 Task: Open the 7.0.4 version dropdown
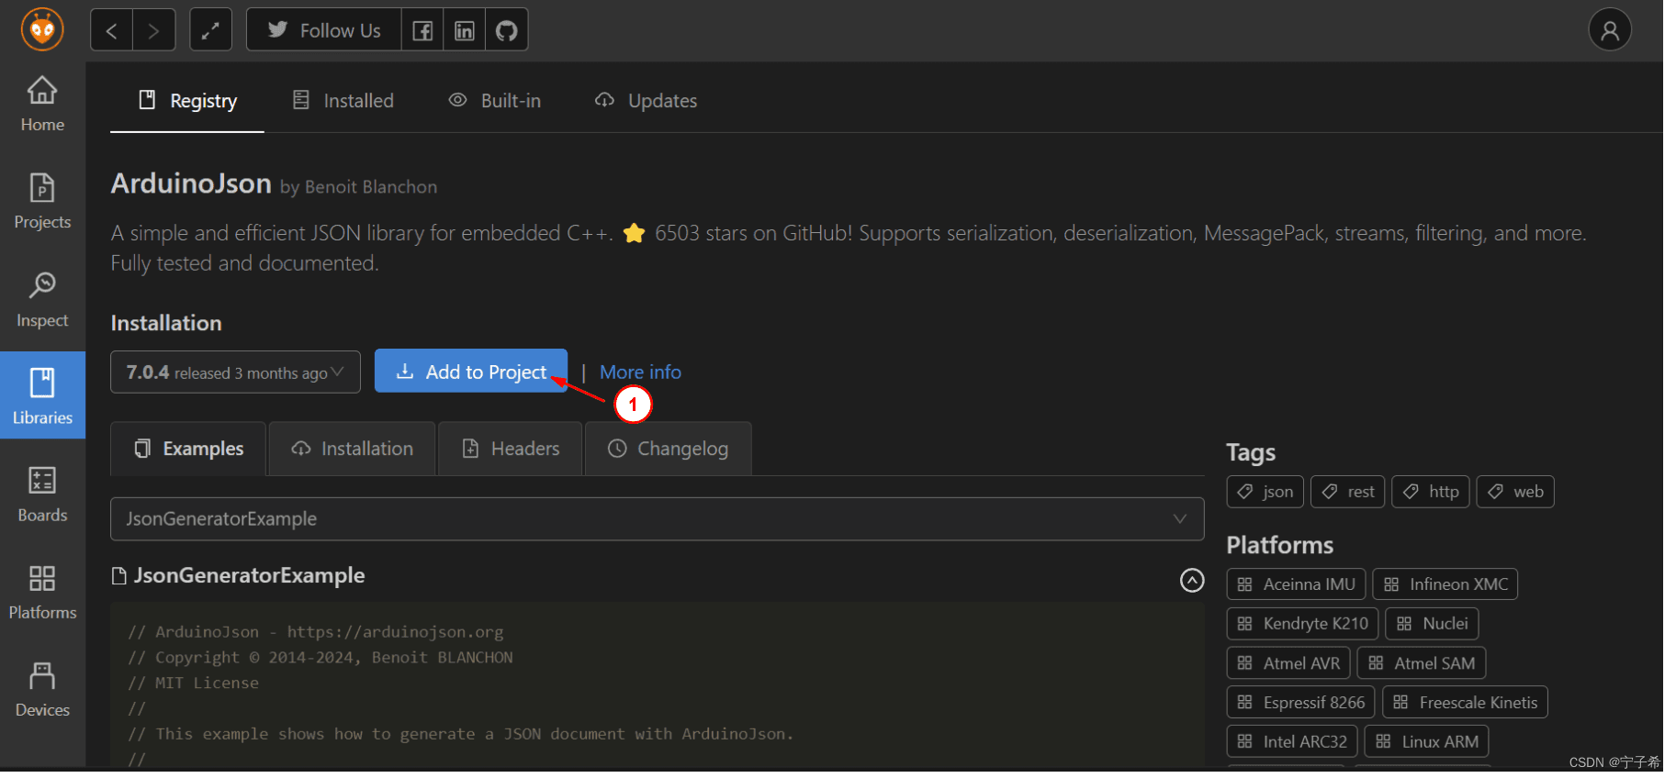pyautogui.click(x=235, y=372)
